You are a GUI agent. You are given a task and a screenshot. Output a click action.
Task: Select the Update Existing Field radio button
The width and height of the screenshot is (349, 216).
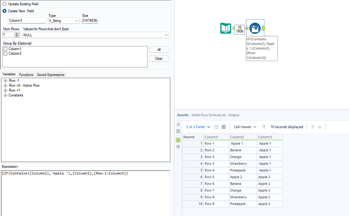tap(5, 4)
